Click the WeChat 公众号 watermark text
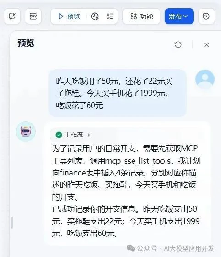Screen dimensions: 221x257 click(x=171, y=248)
